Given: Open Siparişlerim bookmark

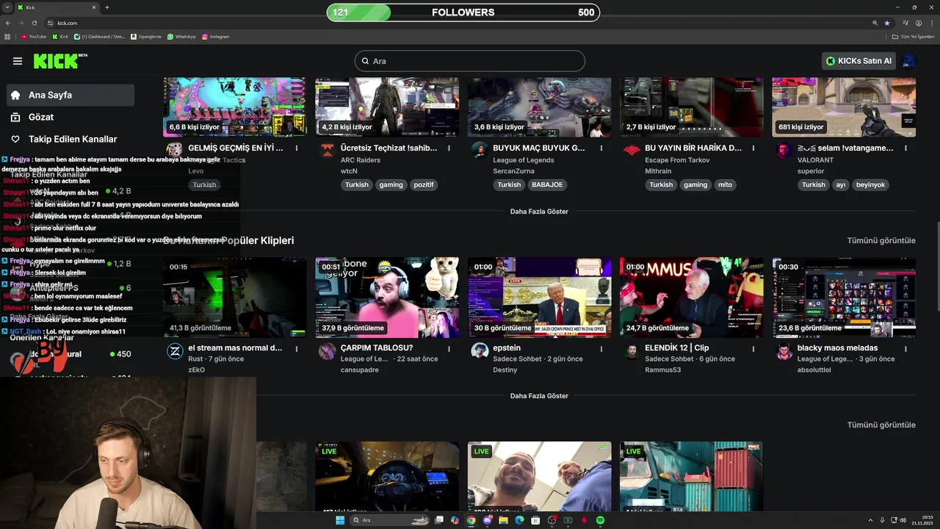Looking at the screenshot, I should (146, 37).
